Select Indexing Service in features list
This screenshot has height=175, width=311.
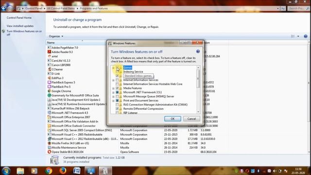point(133,71)
